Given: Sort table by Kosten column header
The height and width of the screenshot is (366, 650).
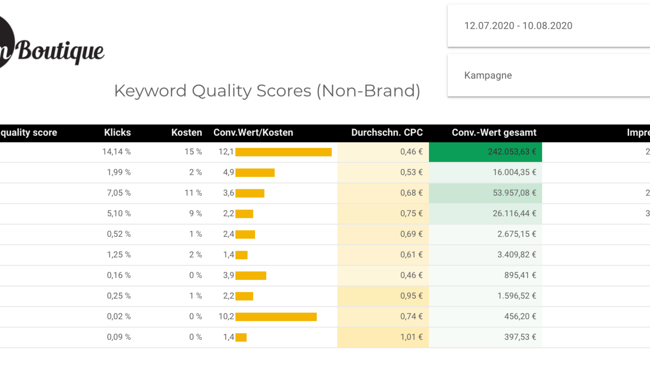Looking at the screenshot, I should 187,133.
